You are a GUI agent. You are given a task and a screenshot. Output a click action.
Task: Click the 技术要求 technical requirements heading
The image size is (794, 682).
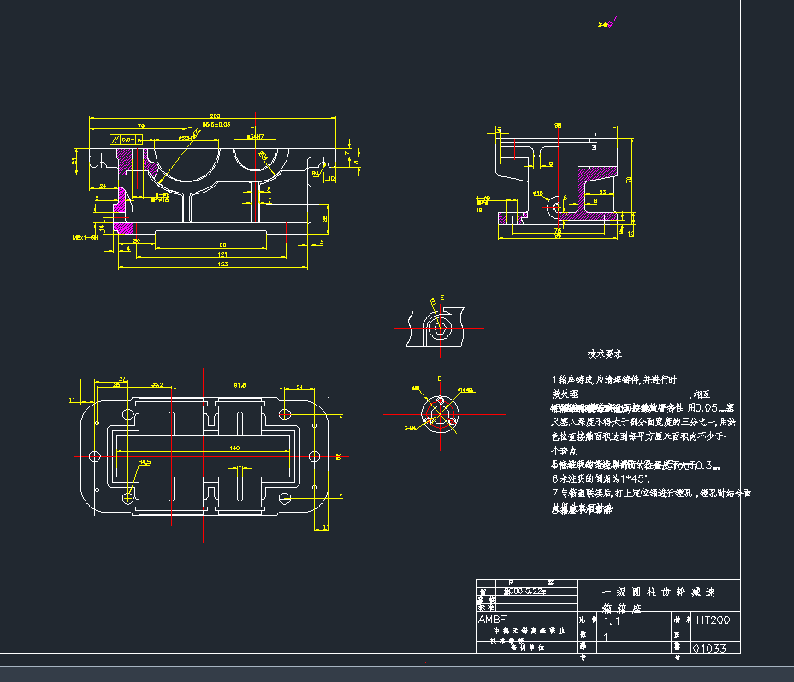coord(604,353)
